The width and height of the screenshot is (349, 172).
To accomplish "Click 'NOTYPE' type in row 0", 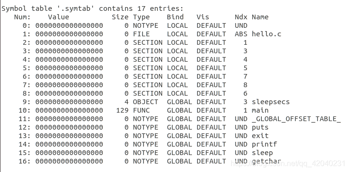I will (x=146, y=25).
